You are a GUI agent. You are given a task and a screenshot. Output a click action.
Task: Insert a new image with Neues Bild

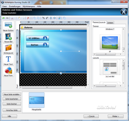tap(8, 38)
